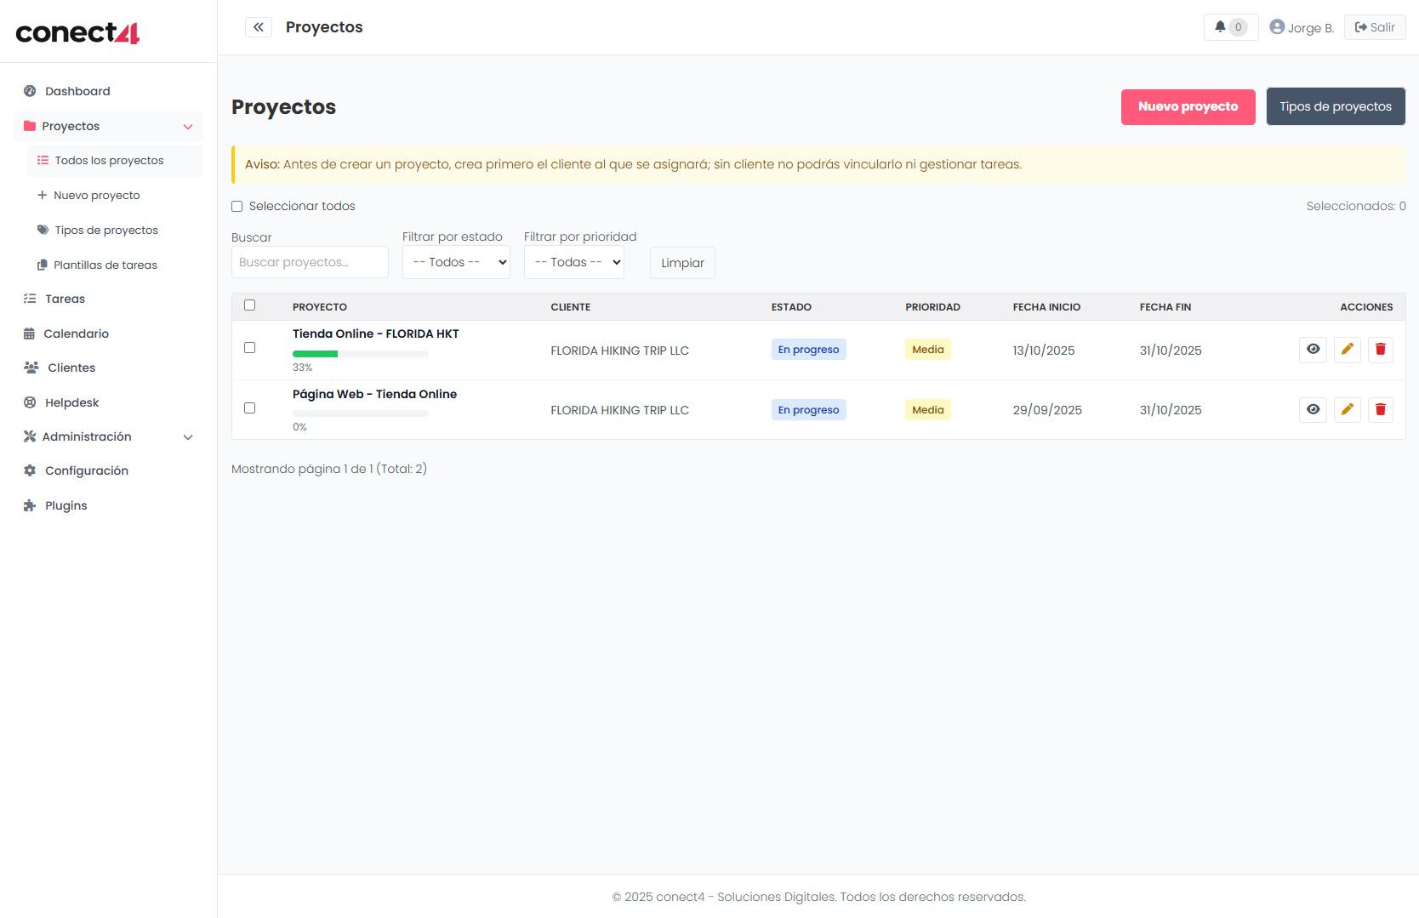Delete Tienda Online project with trash icon
The height and width of the screenshot is (918, 1419).
[1380, 350]
